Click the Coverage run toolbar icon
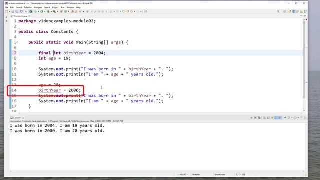320x180 pixels. tap(48, 11)
